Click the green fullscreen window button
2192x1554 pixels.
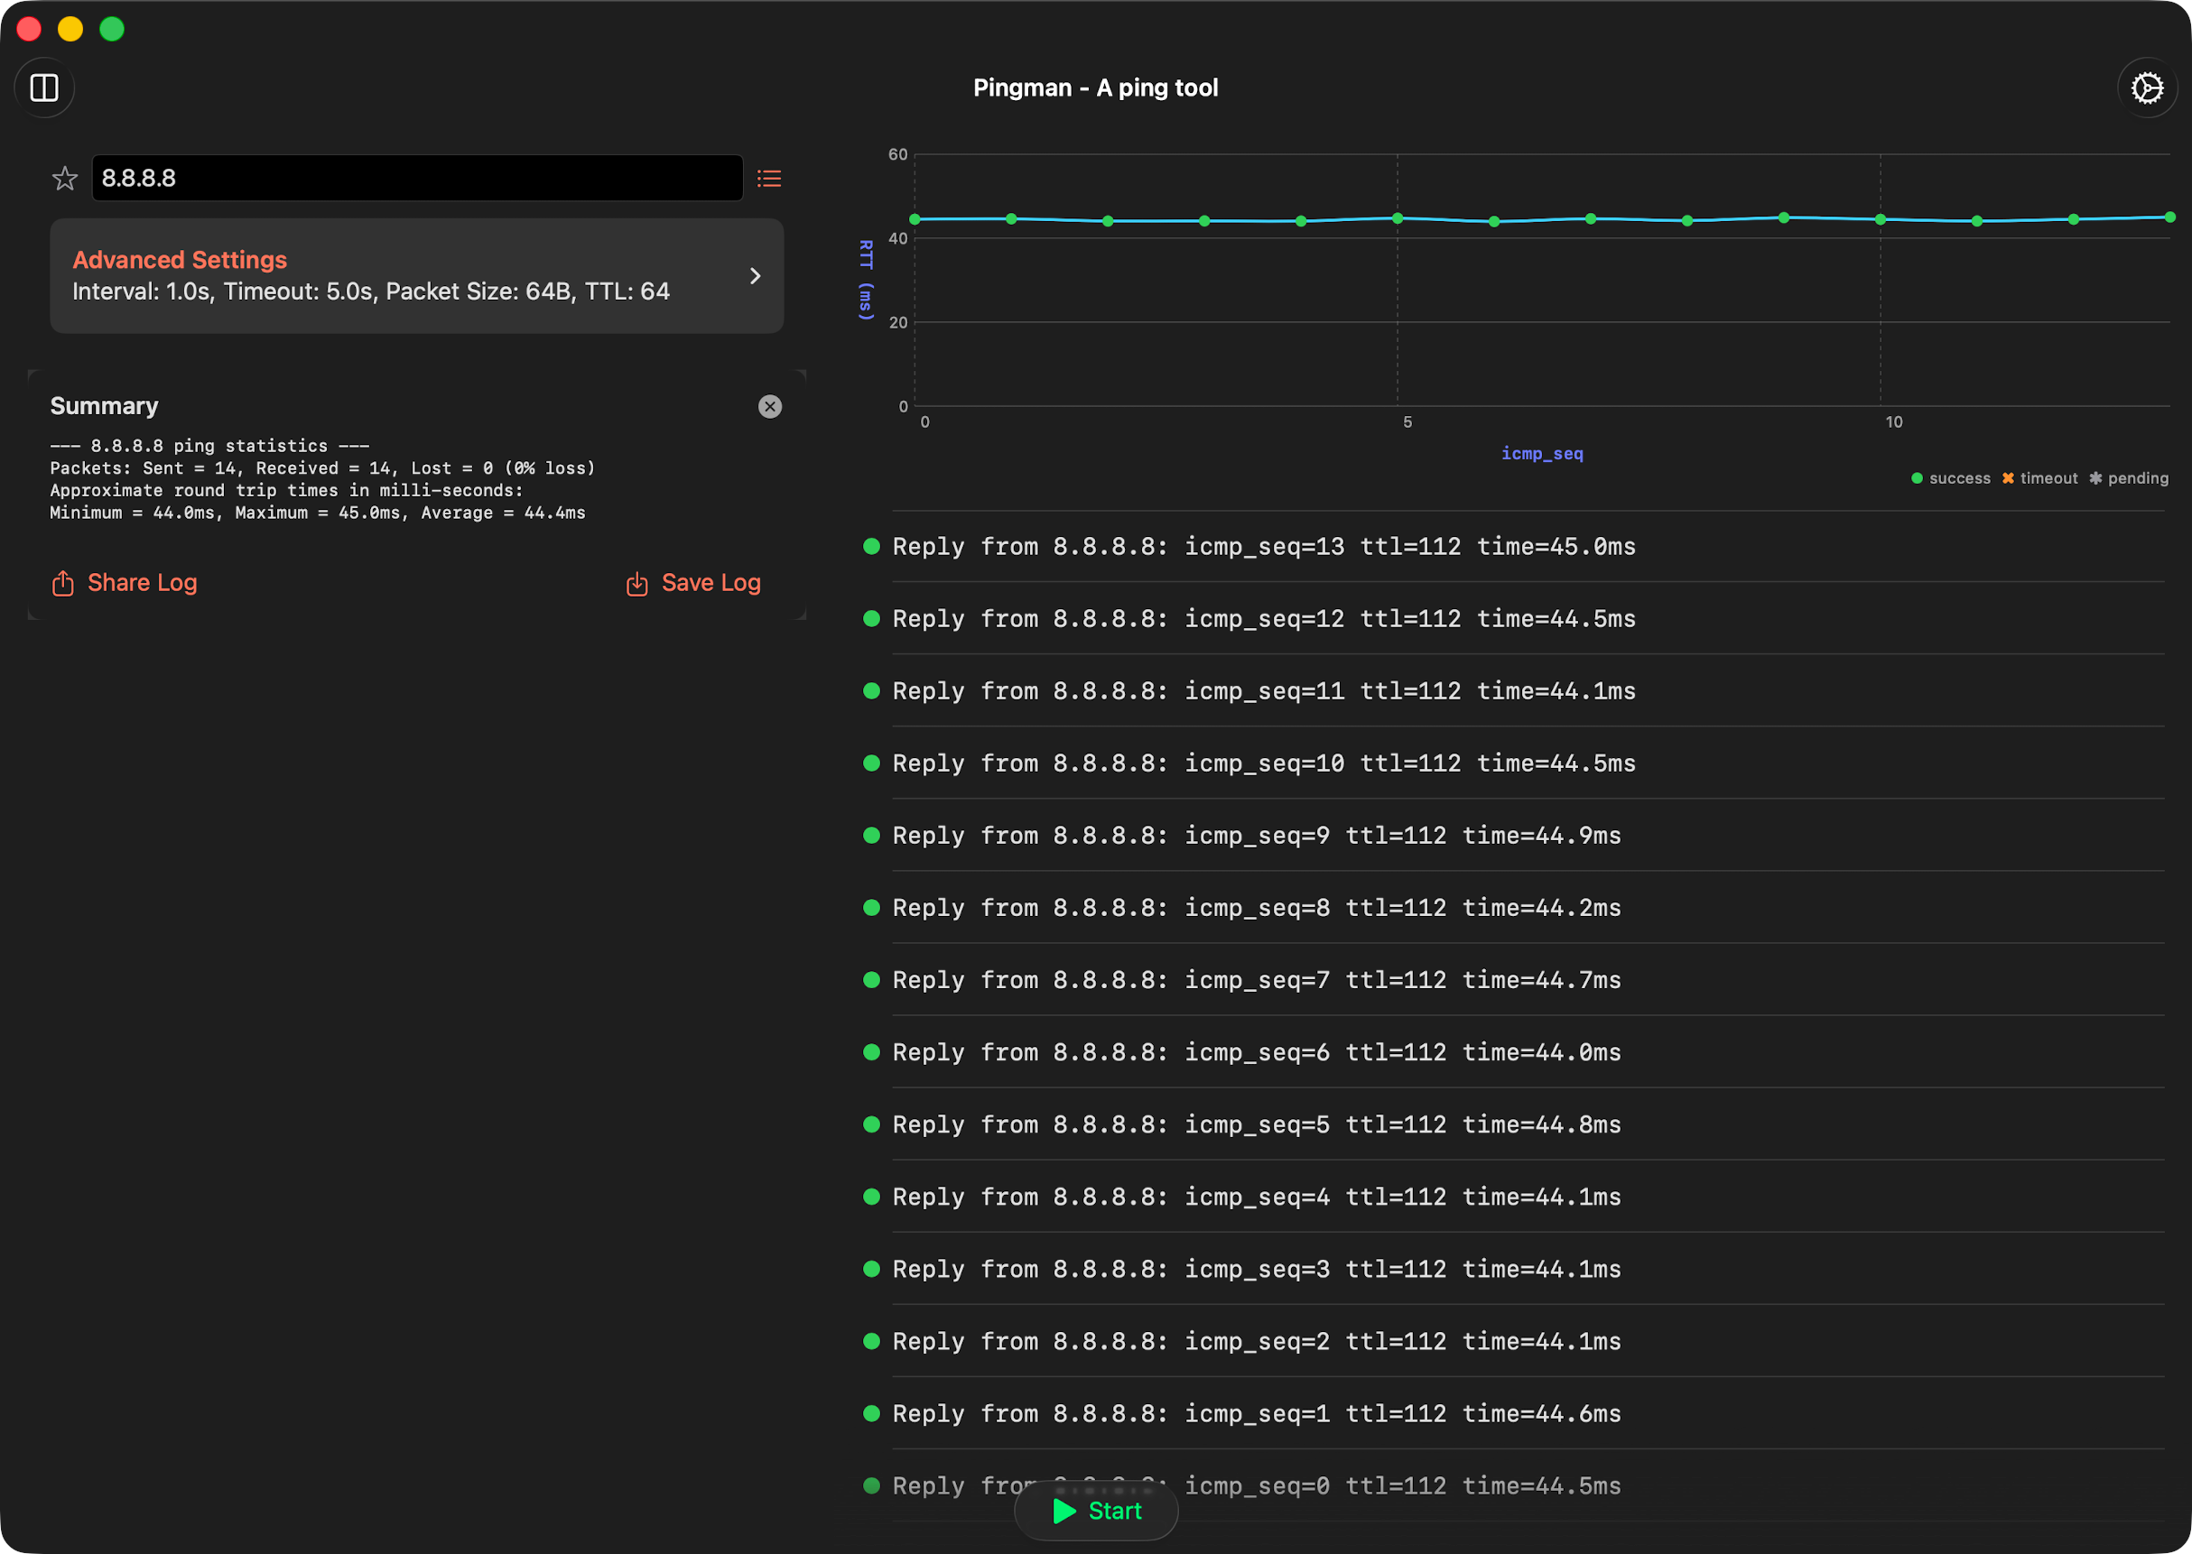click(x=112, y=30)
